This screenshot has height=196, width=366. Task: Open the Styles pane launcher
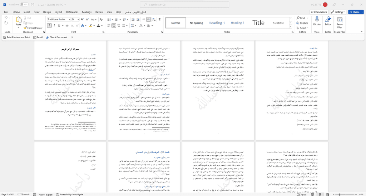tap(292, 32)
